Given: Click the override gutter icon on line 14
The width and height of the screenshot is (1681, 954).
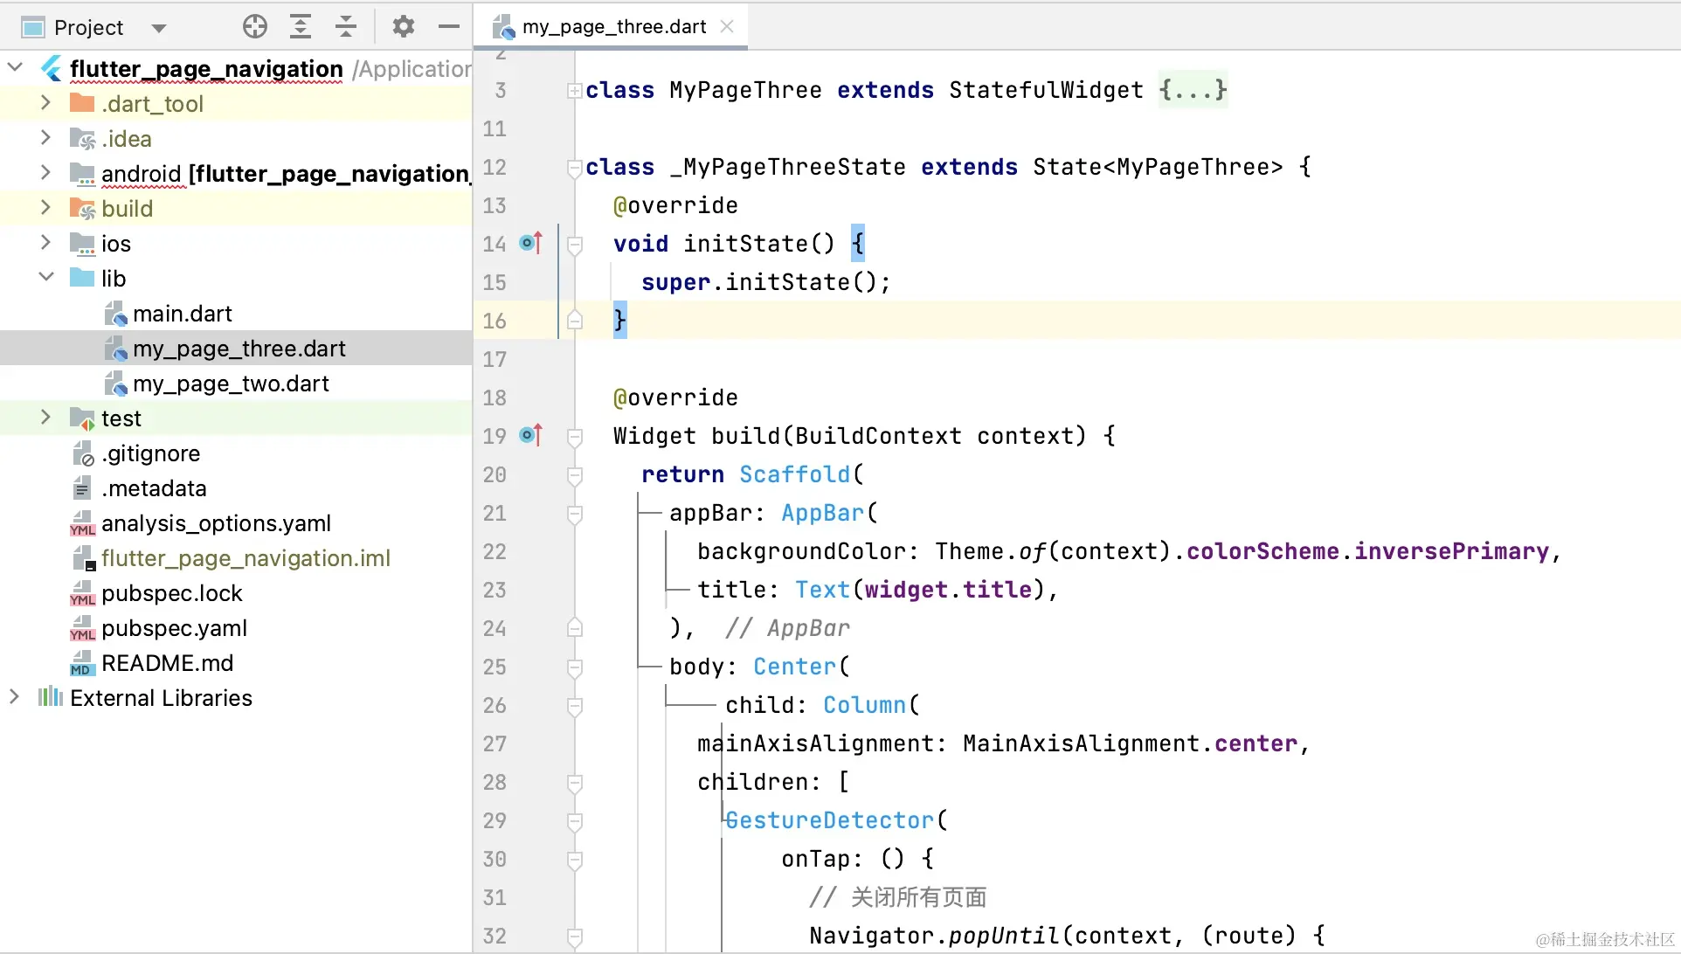Looking at the screenshot, I should coord(530,243).
